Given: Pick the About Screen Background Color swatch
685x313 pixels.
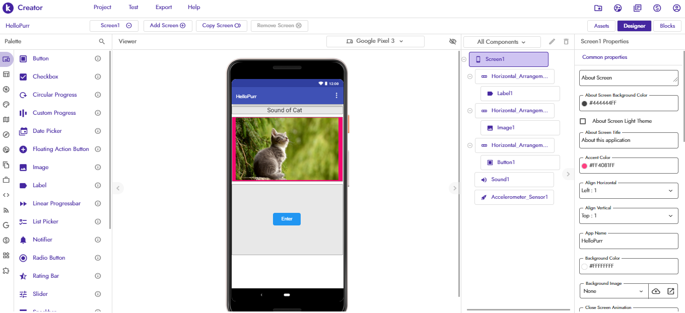Looking at the screenshot, I should point(584,103).
